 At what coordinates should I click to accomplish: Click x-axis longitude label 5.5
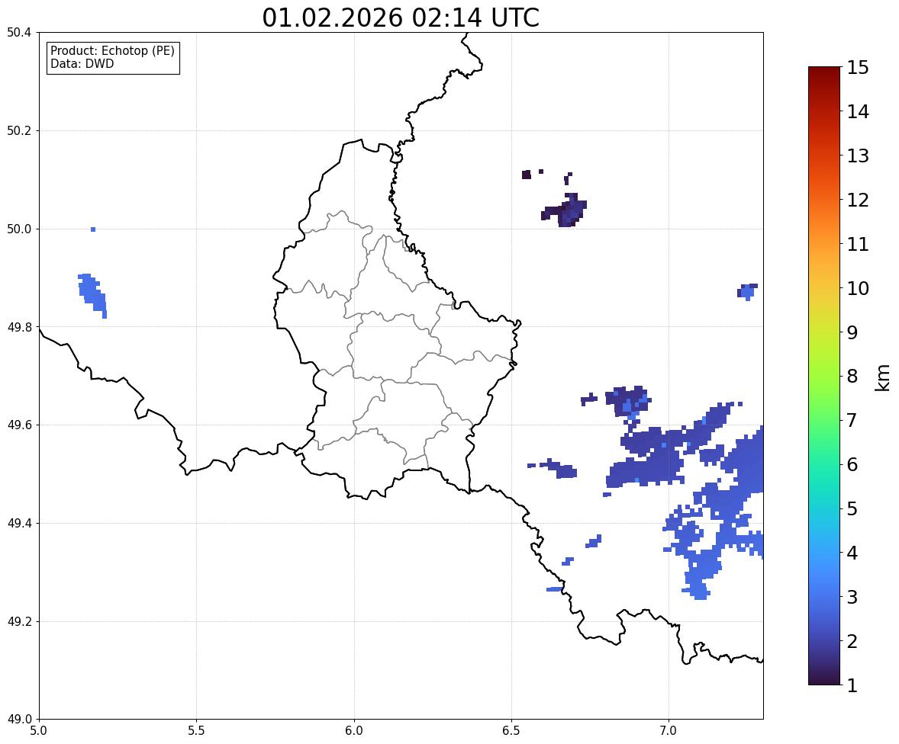197,731
